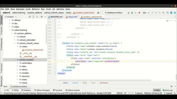The width and height of the screenshot is (177, 99).
Task: Expand the debian folder
Action: pyautogui.click(x=9, y=20)
